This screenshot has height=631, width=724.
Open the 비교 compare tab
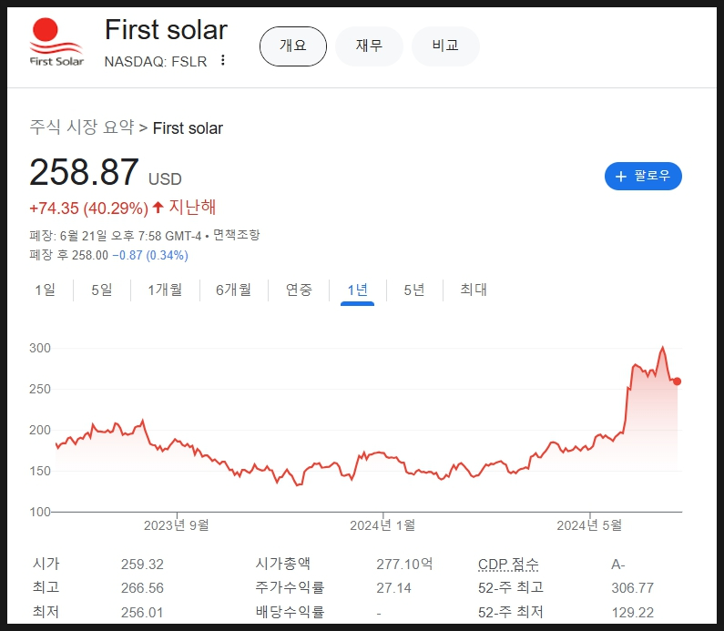click(x=445, y=46)
